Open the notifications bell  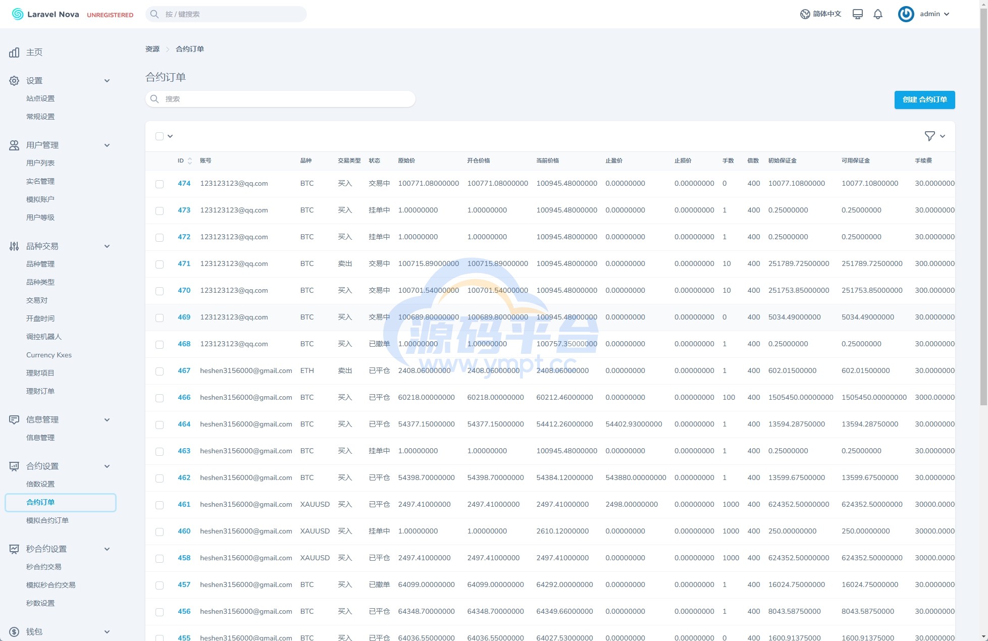click(x=878, y=14)
